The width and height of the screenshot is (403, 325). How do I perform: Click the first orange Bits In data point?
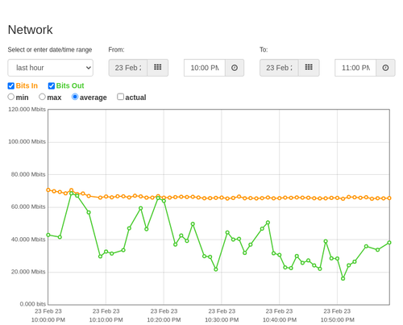(48, 190)
